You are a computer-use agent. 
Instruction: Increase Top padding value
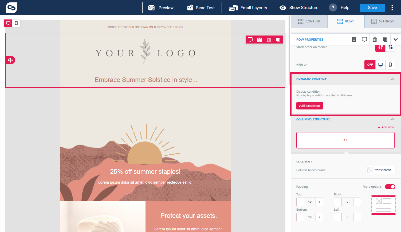(320, 202)
